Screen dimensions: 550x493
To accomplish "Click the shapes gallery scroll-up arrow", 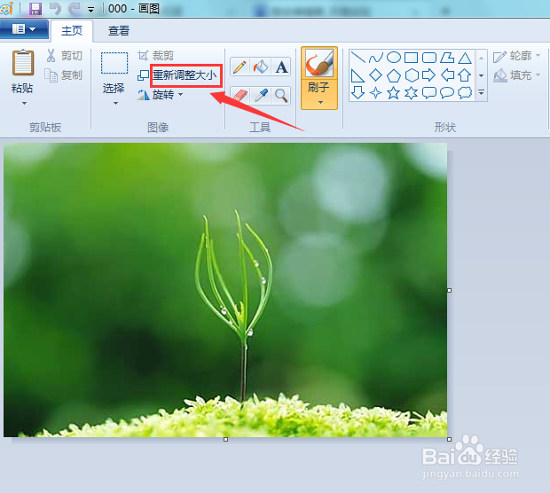I will (x=481, y=58).
